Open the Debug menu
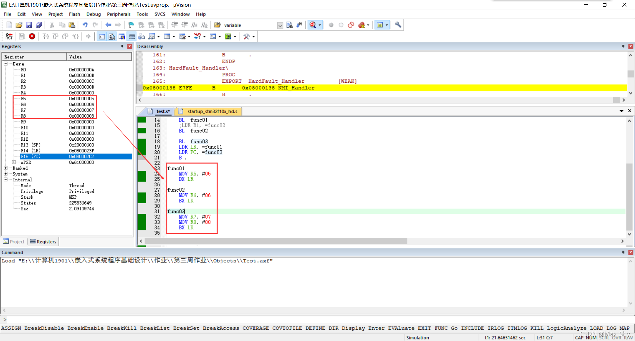Screen dimensions: 635x341 point(94,14)
